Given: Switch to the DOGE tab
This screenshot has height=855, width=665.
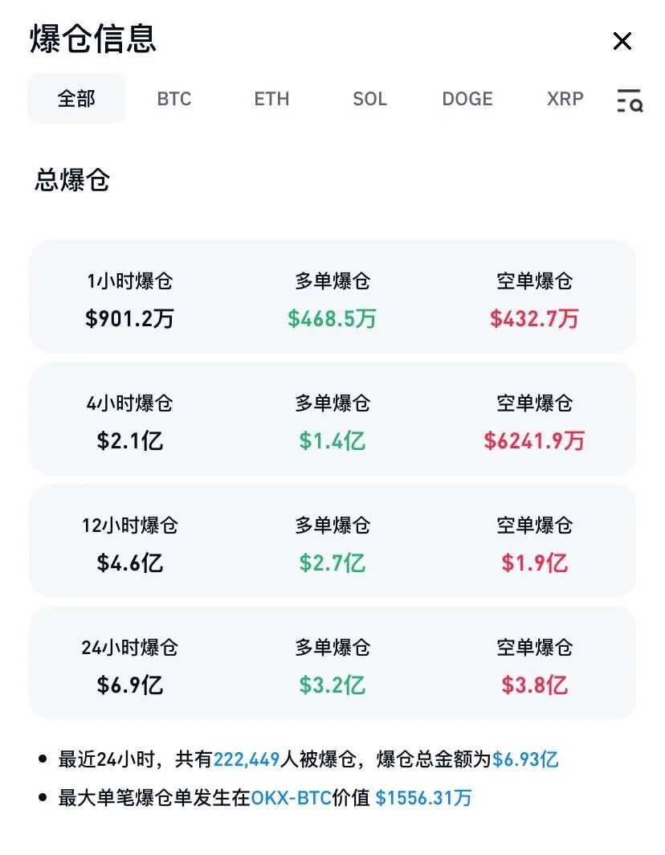Looking at the screenshot, I should click(x=467, y=99).
